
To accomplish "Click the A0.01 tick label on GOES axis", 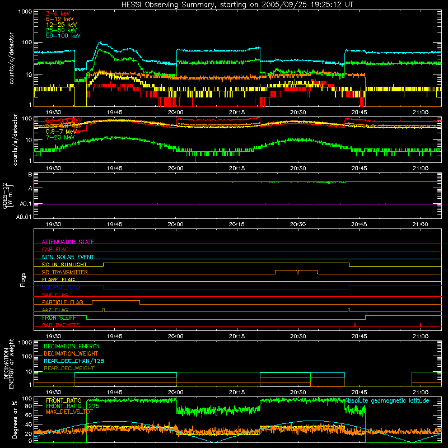I will pos(24,217).
